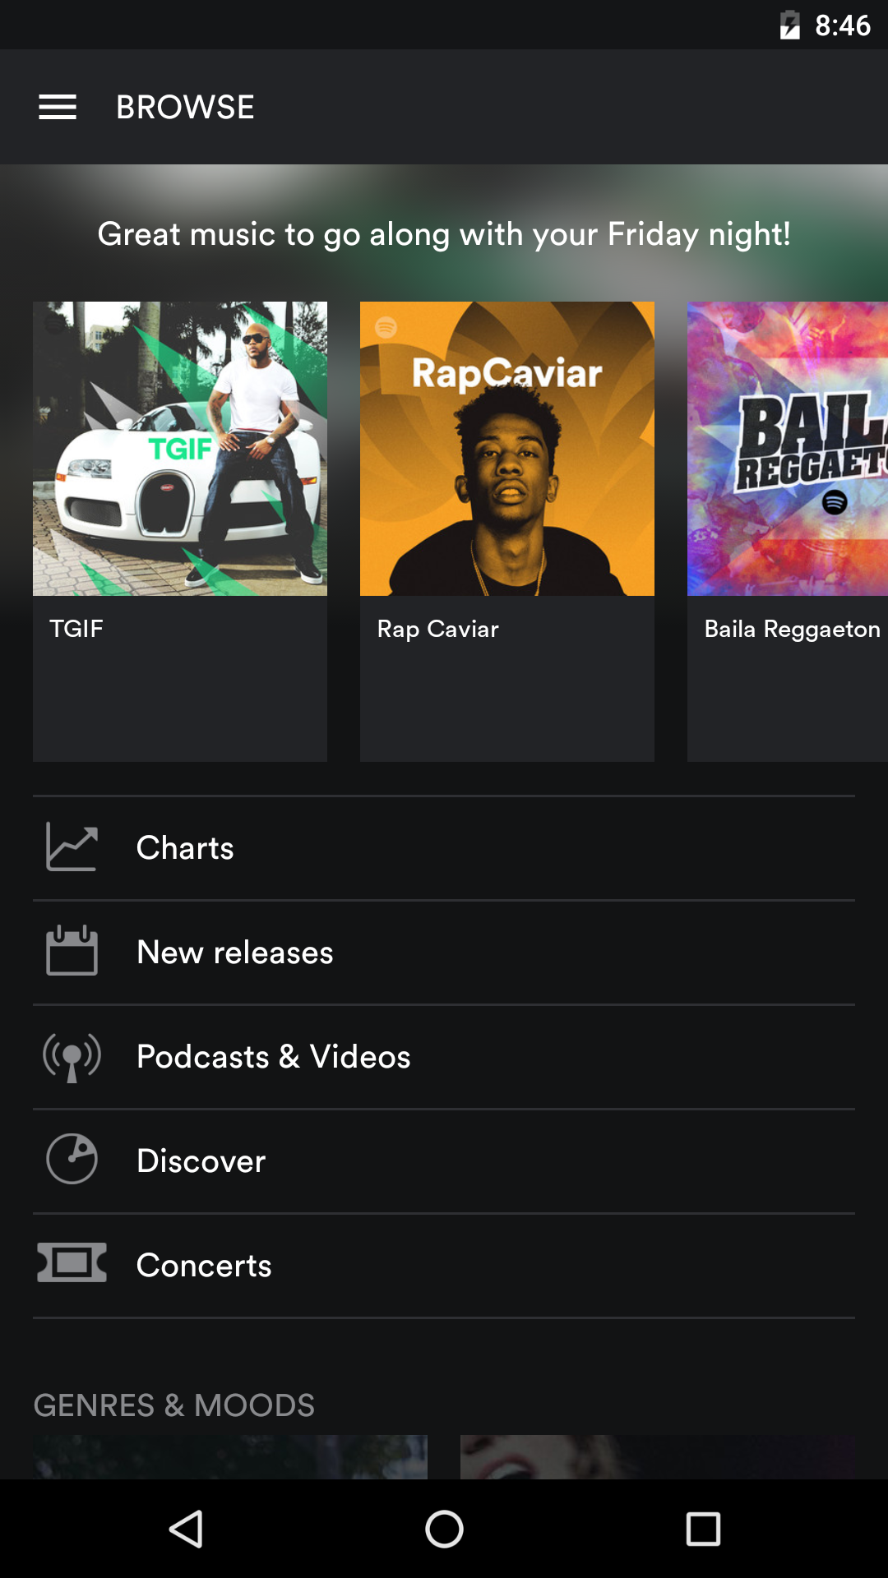Tap the New releases calendar icon

(x=72, y=952)
